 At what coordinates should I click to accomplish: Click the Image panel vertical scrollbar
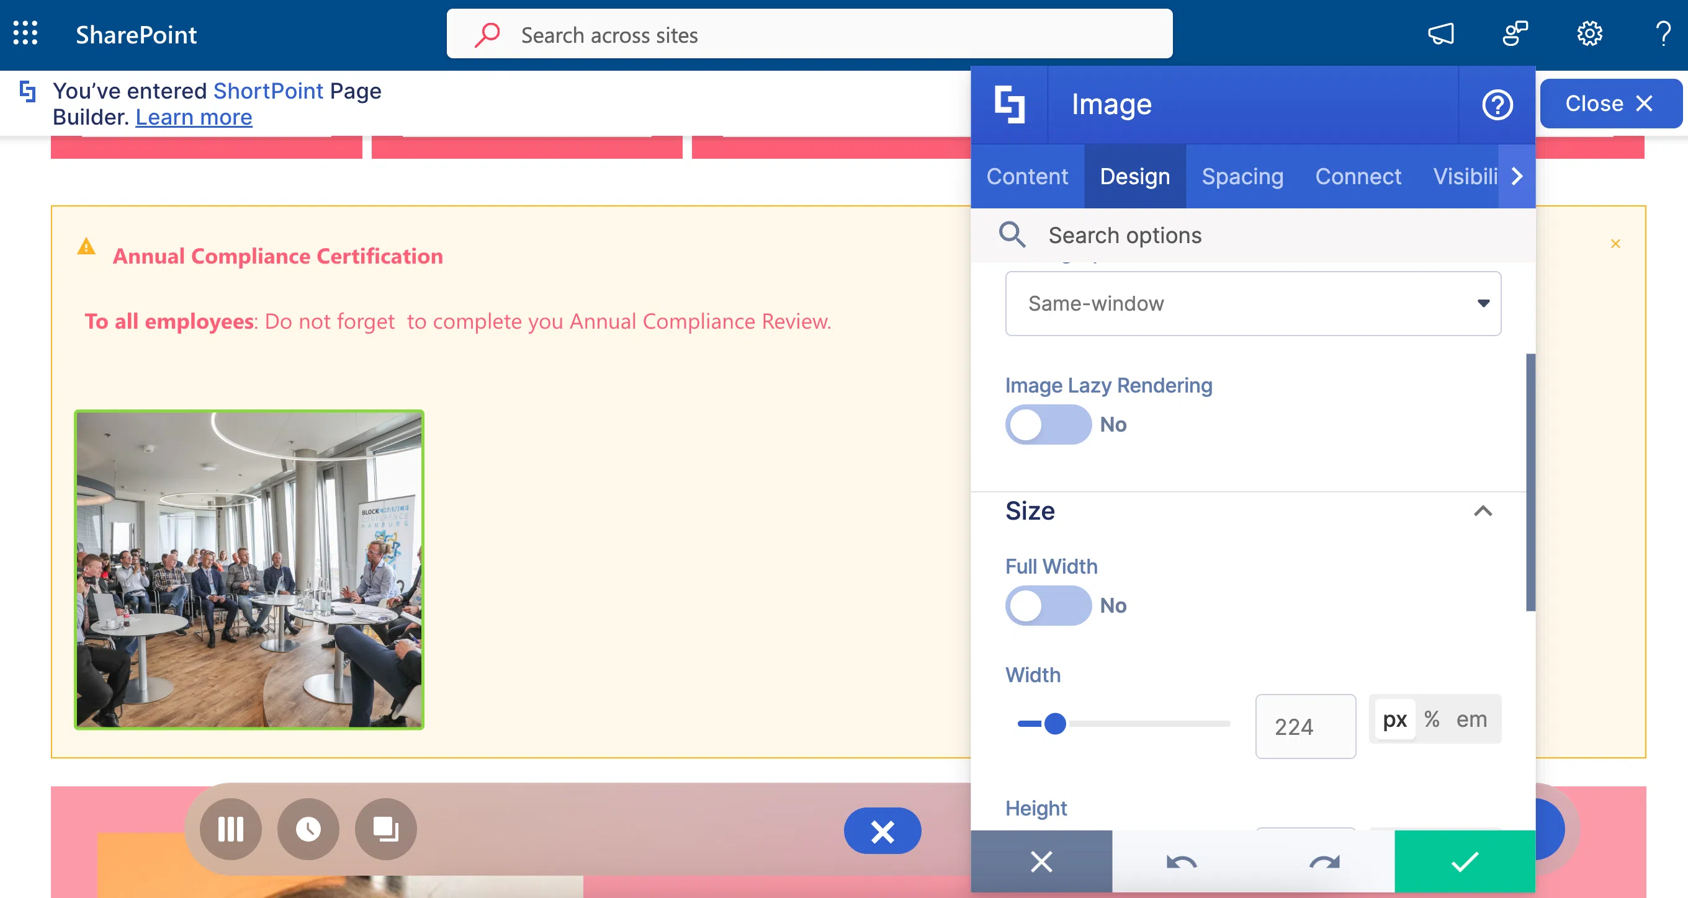pos(1530,482)
